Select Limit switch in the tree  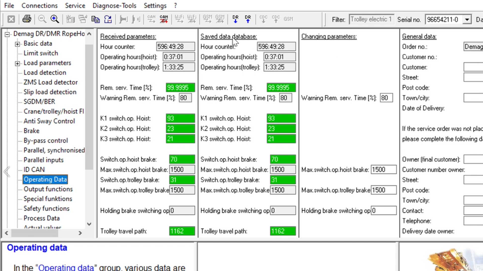[x=41, y=53]
